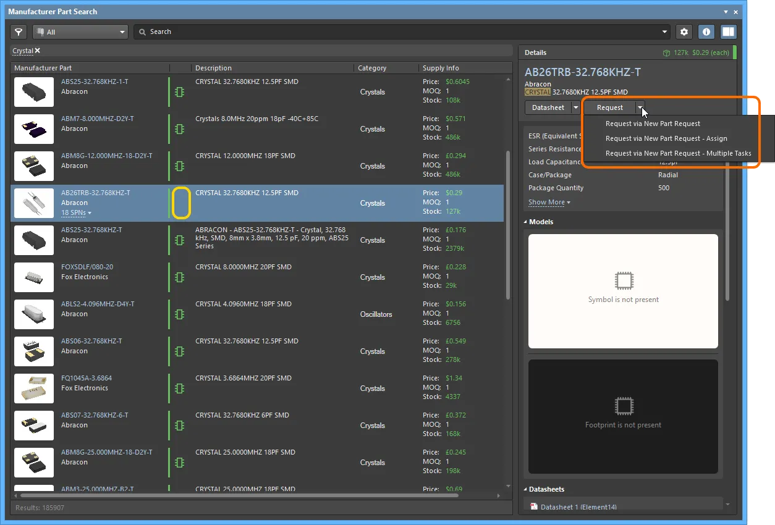Open FOXSDLF/080-20 part link
Viewport: 775px width, 525px height.
pyautogui.click(x=87, y=267)
